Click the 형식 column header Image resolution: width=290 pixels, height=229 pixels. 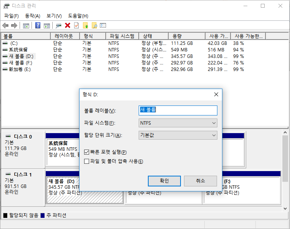point(93,36)
